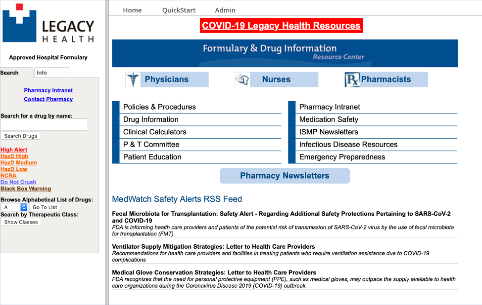Screen dimensions: 482x305
Task: Open the HazD Low link
Action: click(14, 169)
